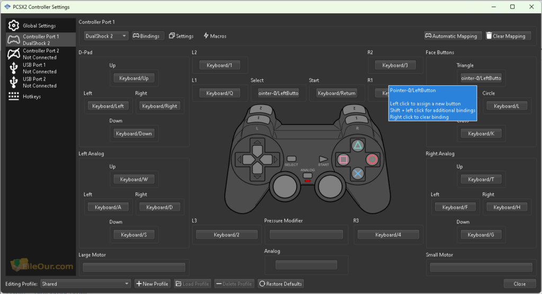Viewport: 542px width, 294px height.
Task: Click START button on controller image
Action: point(323,159)
